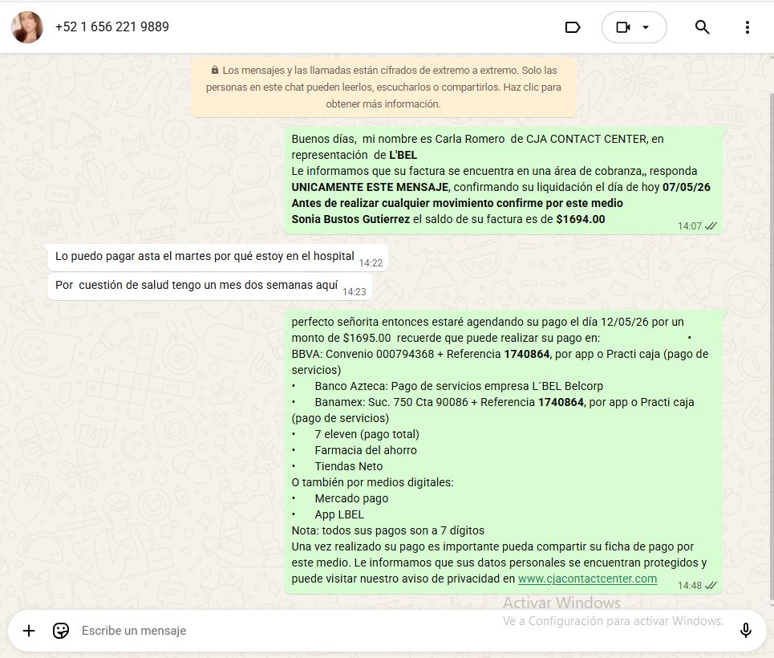Select message 'Por cuestión de salud tengo un mes'
Screen dimensions: 774x658
point(210,286)
